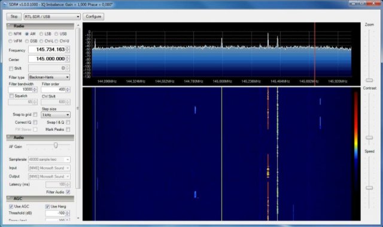Click the 144.780MHz label on the frequency axis
The width and height of the screenshot is (383, 227).
click(x=193, y=81)
